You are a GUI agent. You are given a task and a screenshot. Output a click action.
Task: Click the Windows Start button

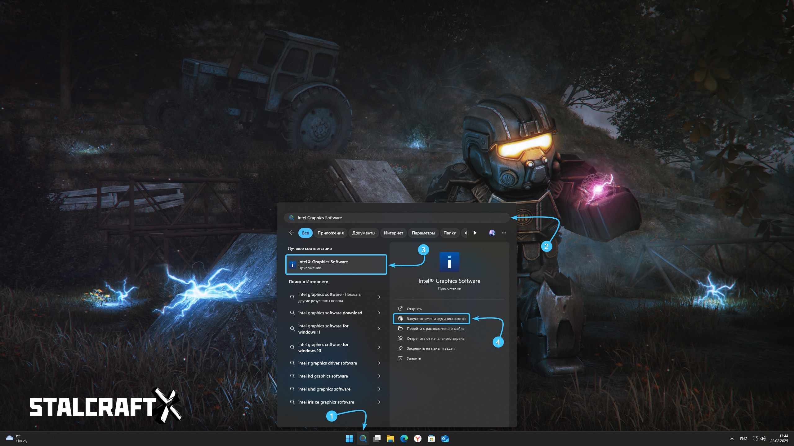(349, 439)
